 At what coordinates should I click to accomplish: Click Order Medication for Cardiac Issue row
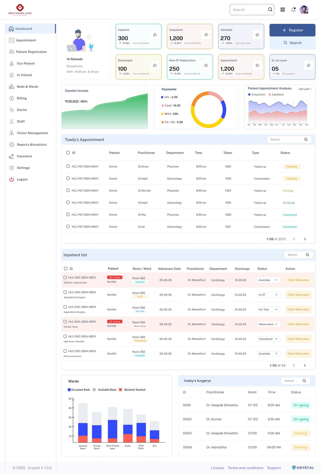click(298, 324)
